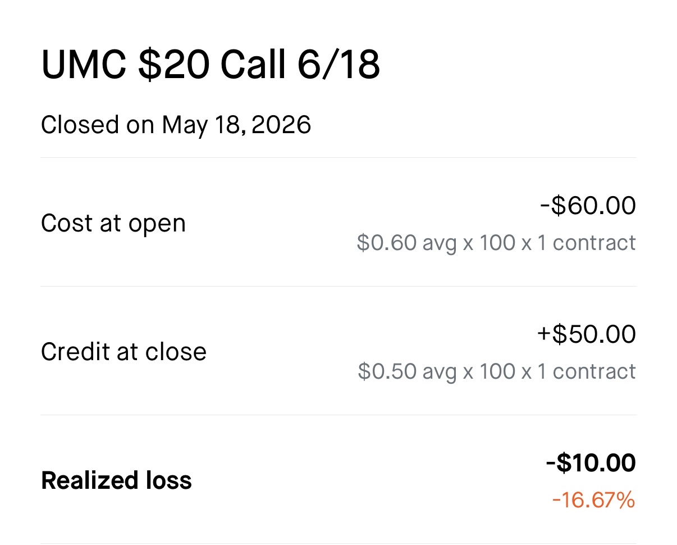Click the -$60.00 cost amount
Image resolution: width=677 pixels, height=545 pixels.
(x=588, y=206)
